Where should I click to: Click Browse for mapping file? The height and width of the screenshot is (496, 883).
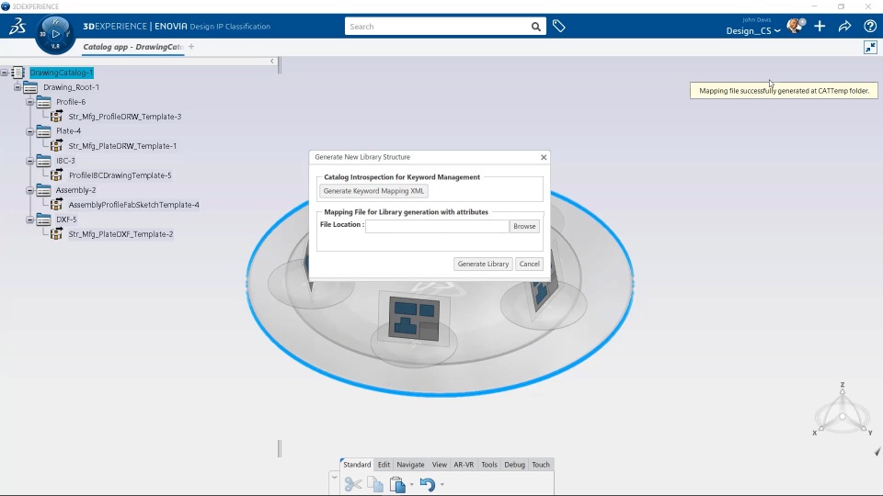(x=524, y=226)
